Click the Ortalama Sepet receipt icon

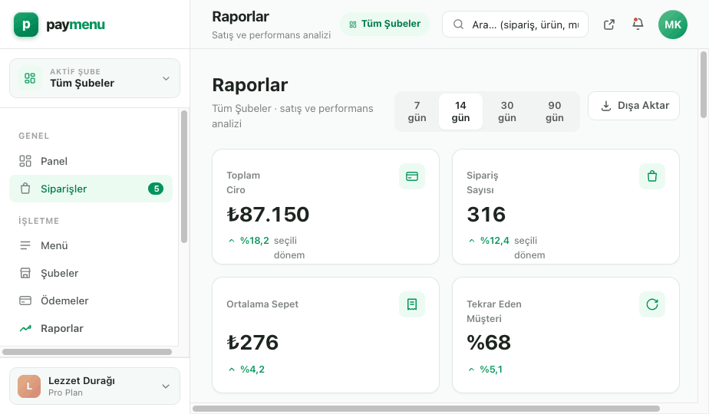click(x=412, y=304)
